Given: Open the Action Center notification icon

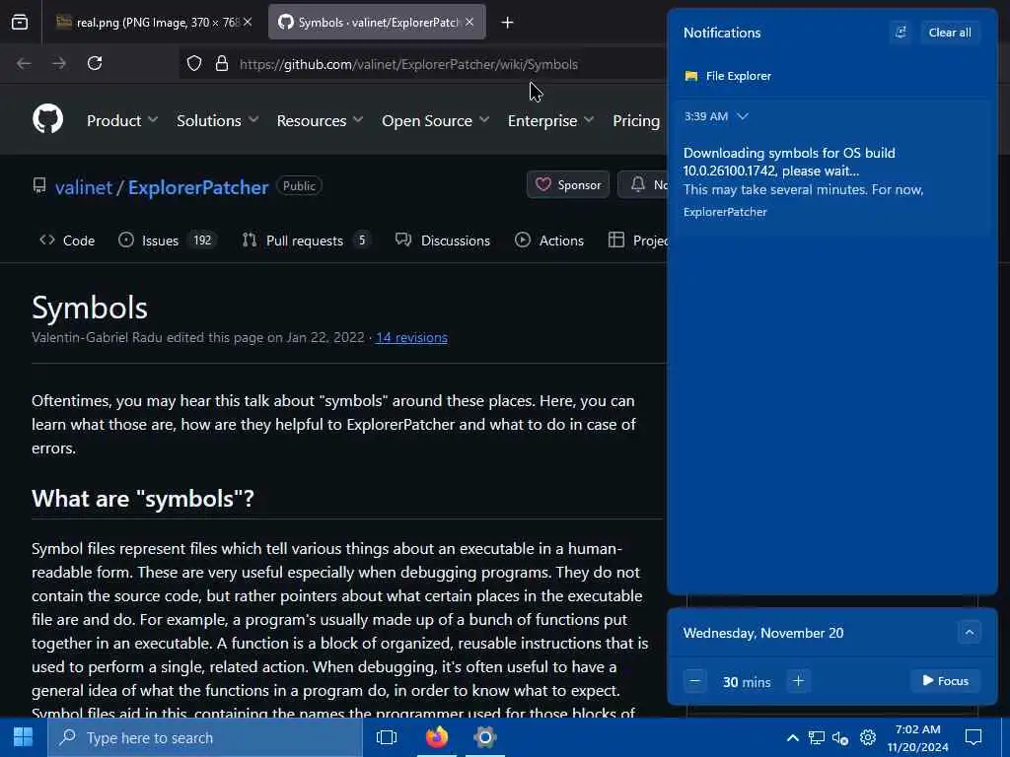Looking at the screenshot, I should point(974,737).
